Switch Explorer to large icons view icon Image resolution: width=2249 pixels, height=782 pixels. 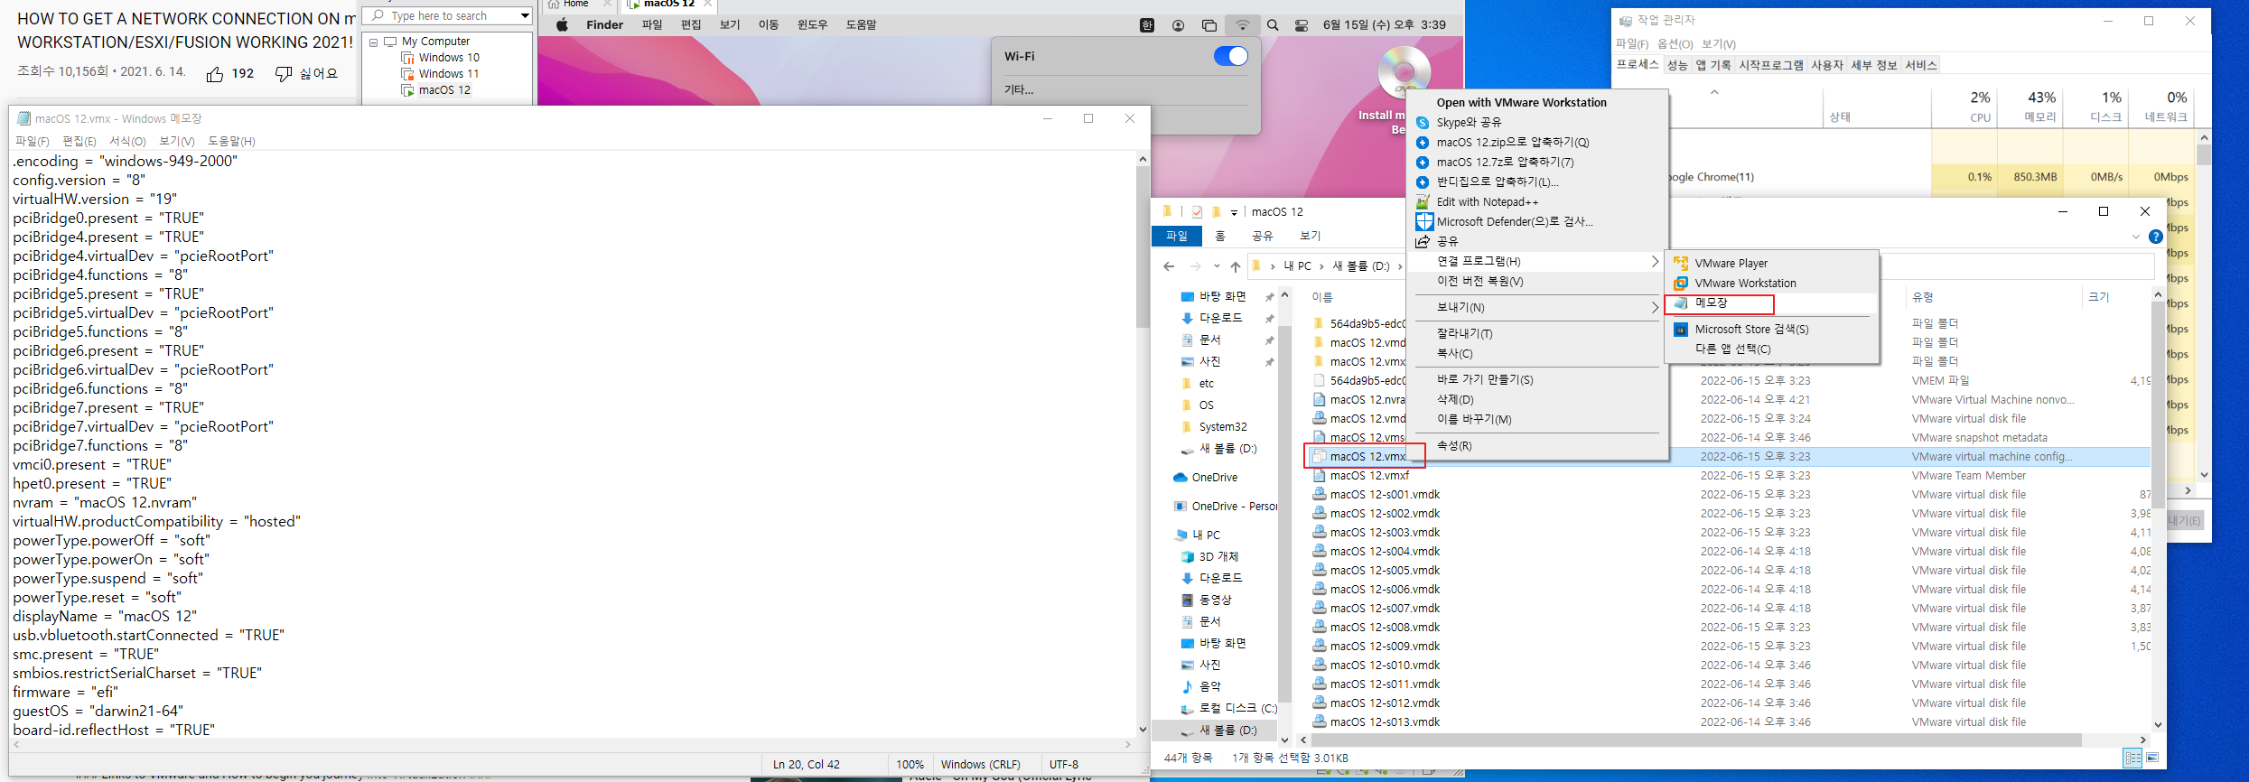[x=2152, y=758]
